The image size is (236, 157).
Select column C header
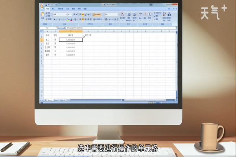pos(71,31)
